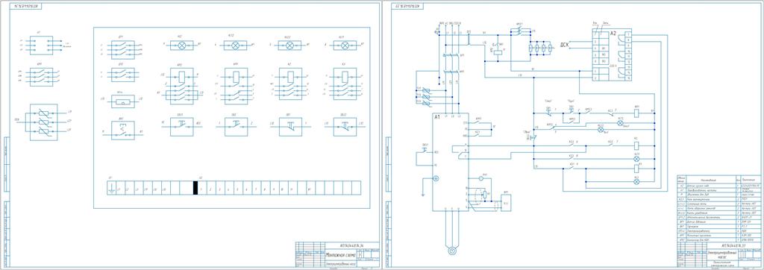The image size is (764, 270).
Task: Select the four parallel elements right of relay coil
Action: (x=540, y=49)
